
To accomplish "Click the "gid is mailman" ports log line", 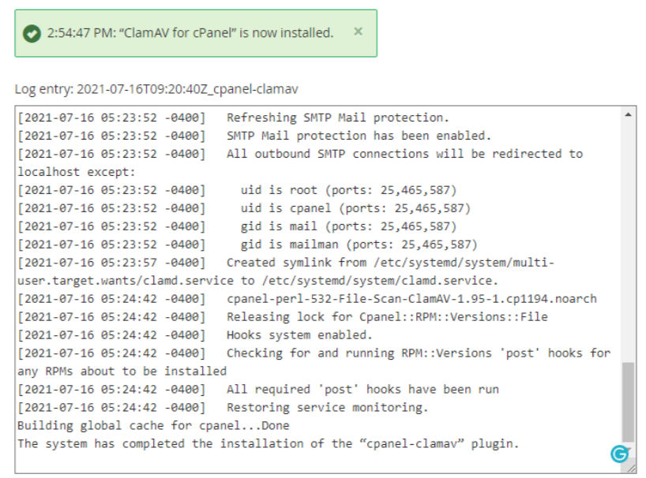I will point(248,245).
